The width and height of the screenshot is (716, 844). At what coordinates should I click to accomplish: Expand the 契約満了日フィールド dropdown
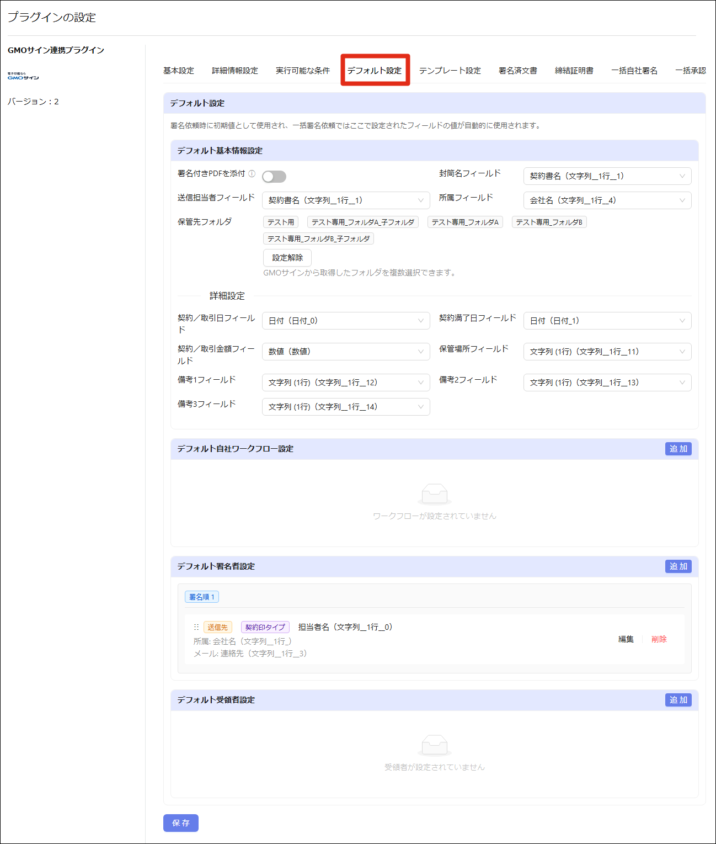[607, 321]
